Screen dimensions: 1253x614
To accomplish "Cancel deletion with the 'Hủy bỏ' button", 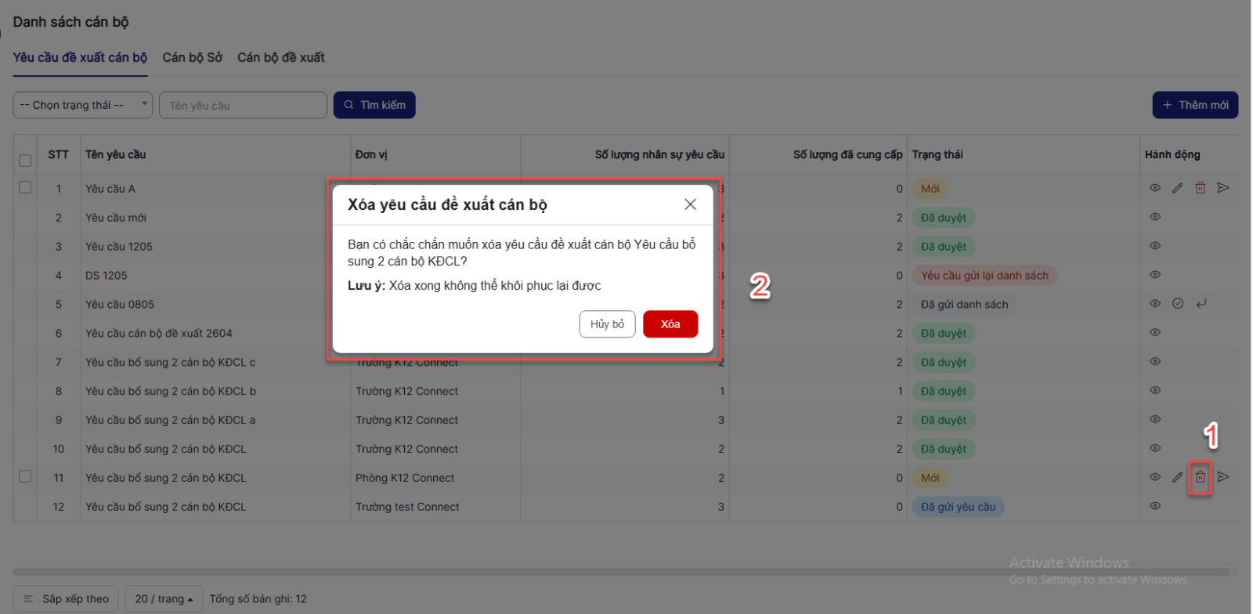I will 607,324.
